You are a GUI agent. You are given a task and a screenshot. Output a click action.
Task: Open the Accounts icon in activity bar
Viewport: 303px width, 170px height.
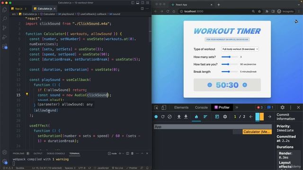[4, 152]
